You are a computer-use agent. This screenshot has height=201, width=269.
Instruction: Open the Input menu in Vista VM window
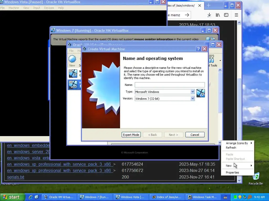(x=36, y=8)
